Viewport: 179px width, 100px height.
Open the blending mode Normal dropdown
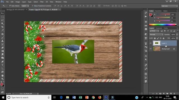(156, 34)
